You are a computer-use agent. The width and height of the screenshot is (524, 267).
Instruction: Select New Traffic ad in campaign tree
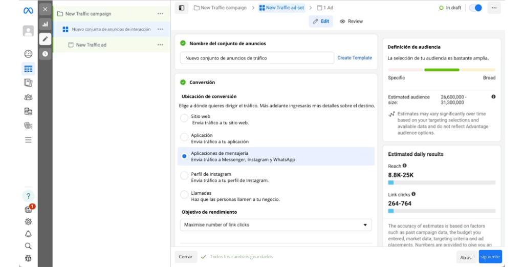pyautogui.click(x=91, y=45)
